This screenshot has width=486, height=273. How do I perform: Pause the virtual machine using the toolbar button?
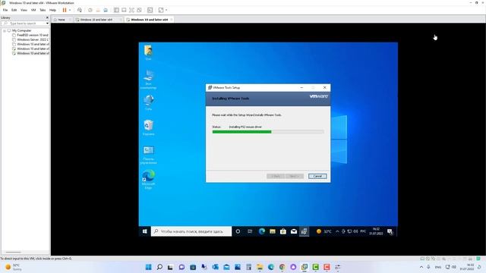65,10
